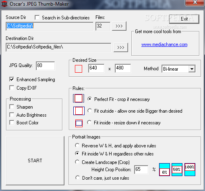
Task: Set crop position with 0% preset icon
Action: click(x=164, y=170)
